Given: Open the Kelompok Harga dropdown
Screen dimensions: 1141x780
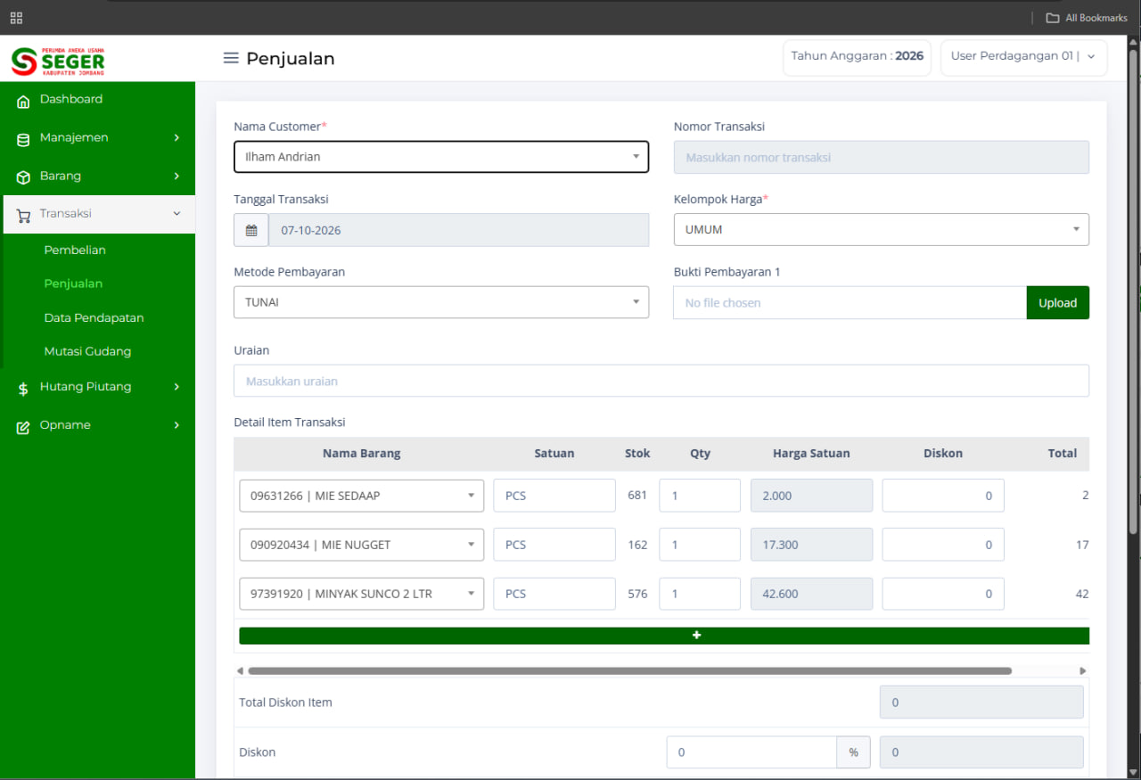Looking at the screenshot, I should pyautogui.click(x=882, y=230).
